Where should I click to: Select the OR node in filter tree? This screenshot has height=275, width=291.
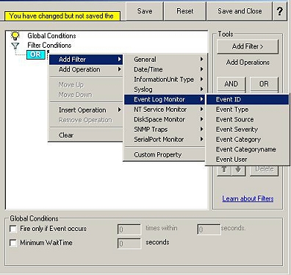36,54
